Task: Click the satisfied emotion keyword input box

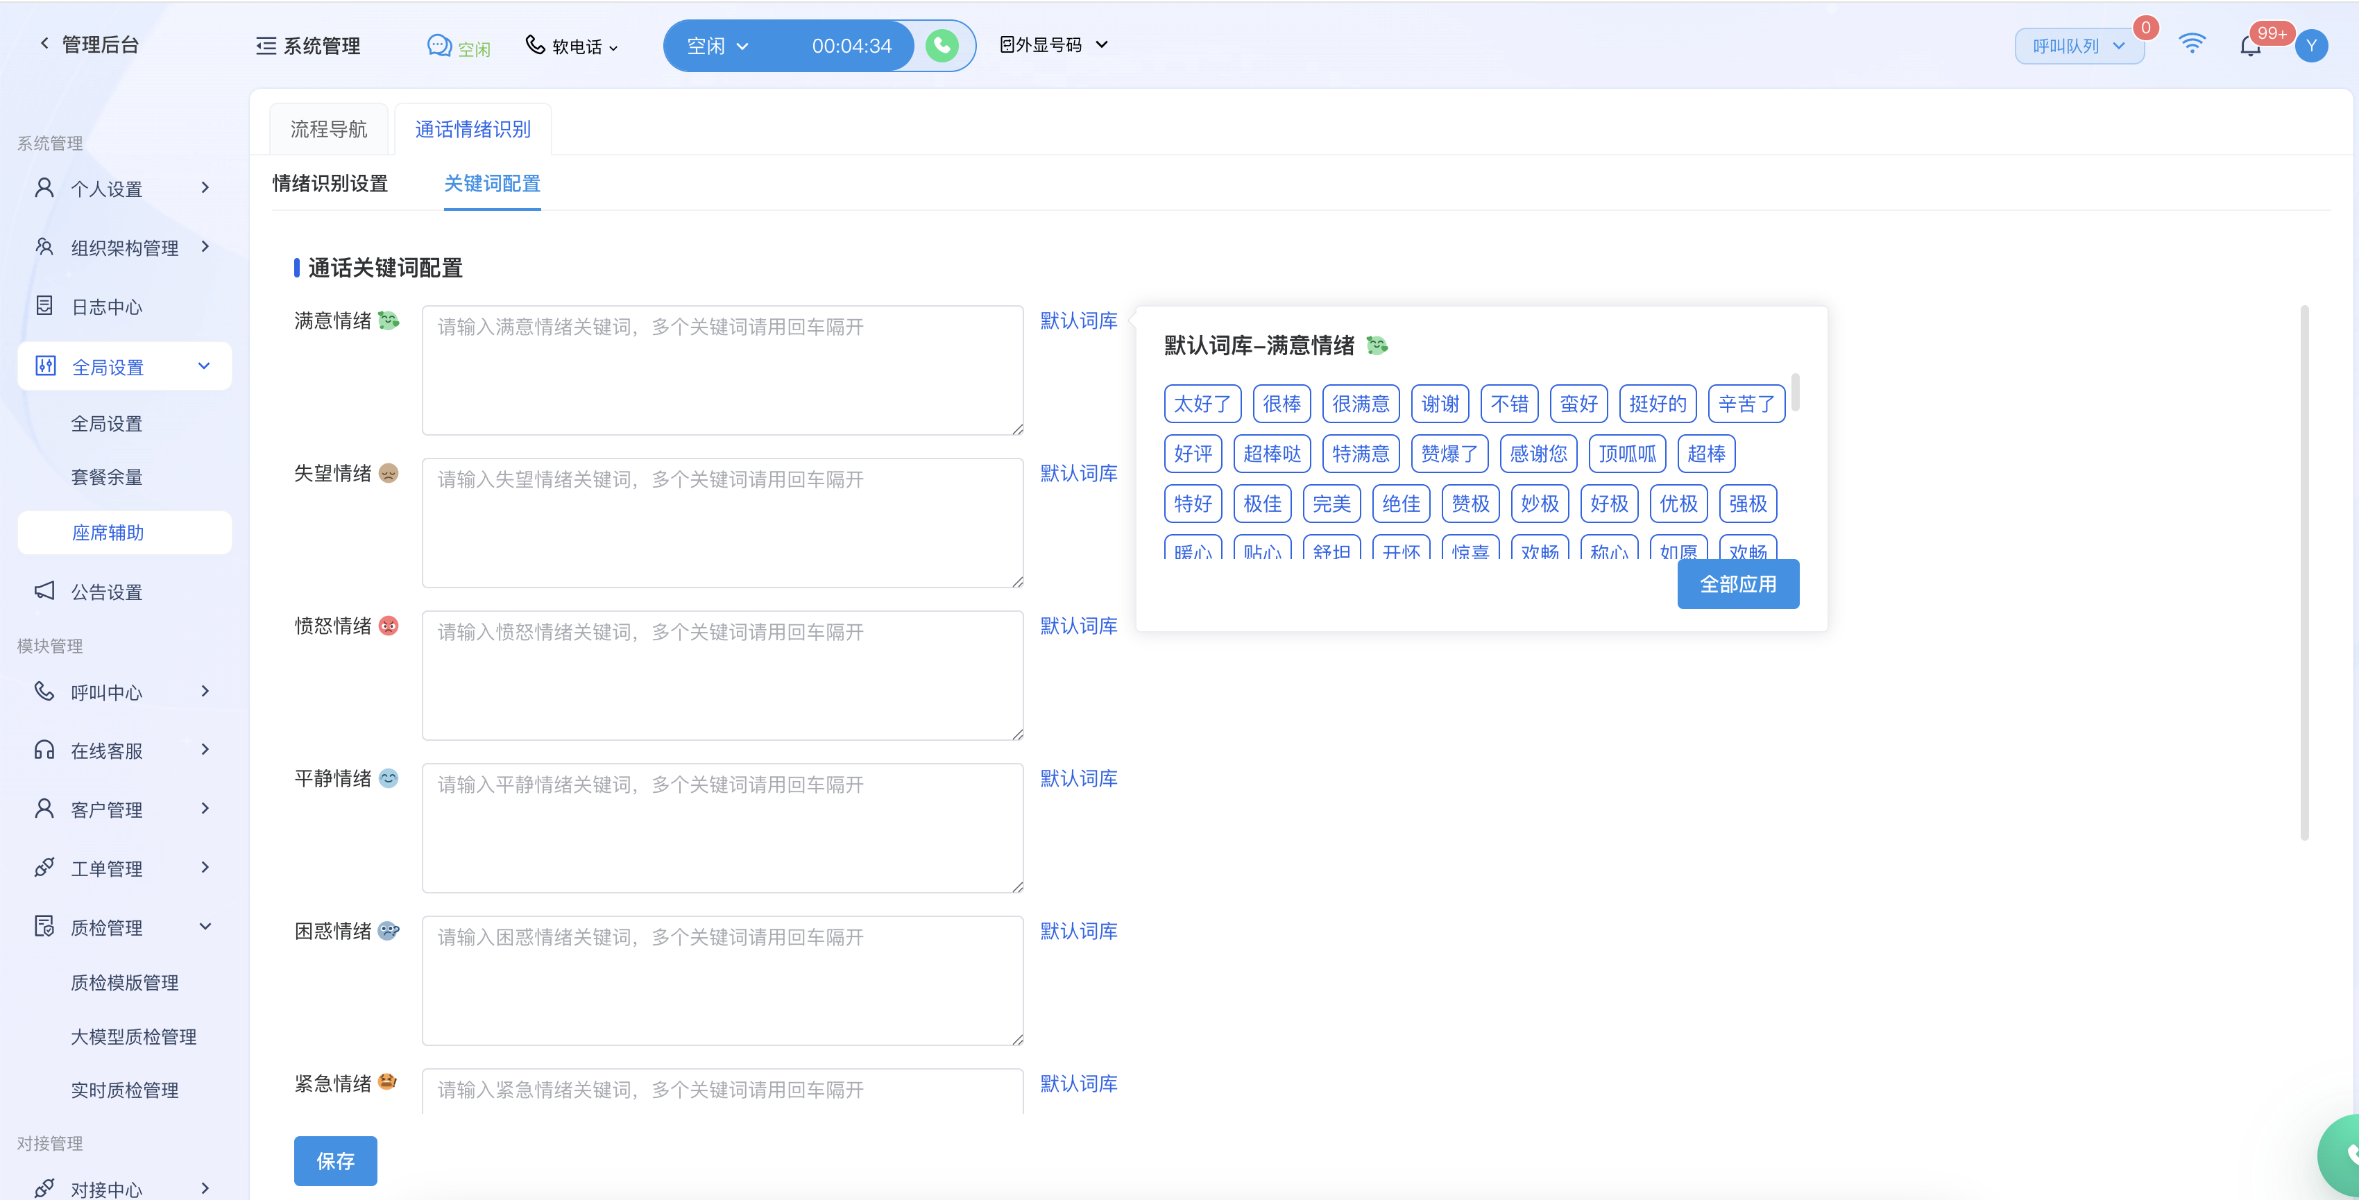Action: 722,370
